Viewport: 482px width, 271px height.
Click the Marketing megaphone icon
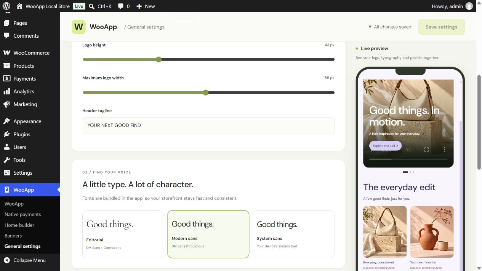point(6,104)
